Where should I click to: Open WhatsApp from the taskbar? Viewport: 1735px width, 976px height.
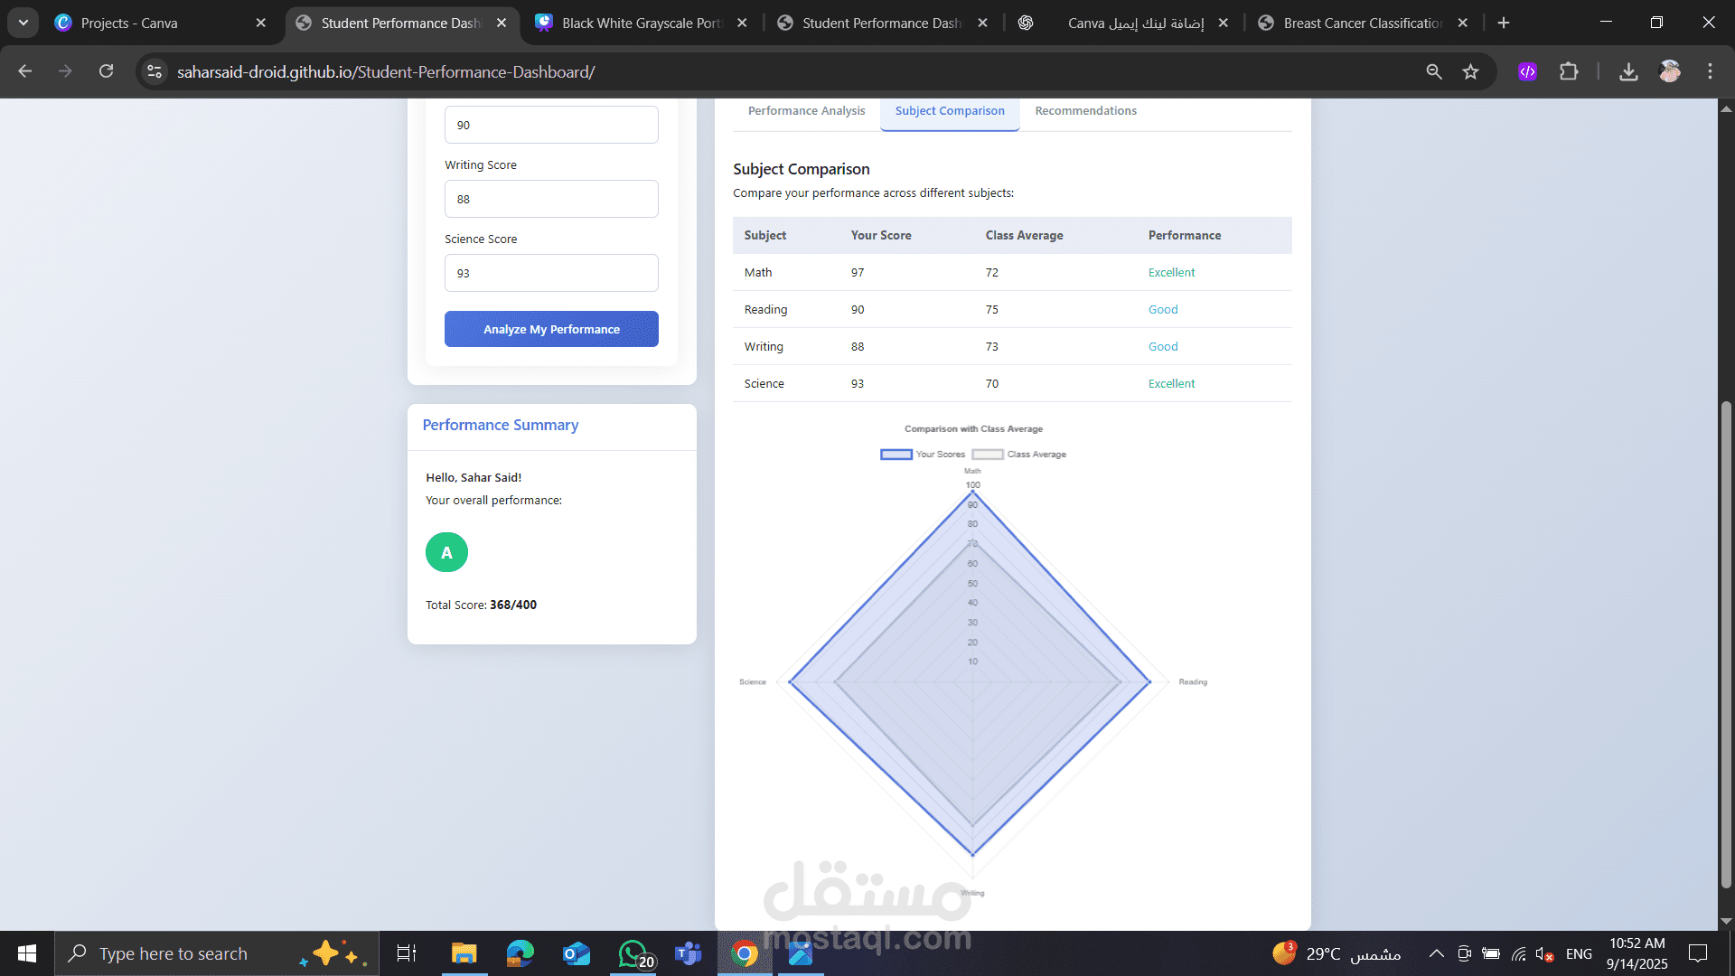click(633, 953)
